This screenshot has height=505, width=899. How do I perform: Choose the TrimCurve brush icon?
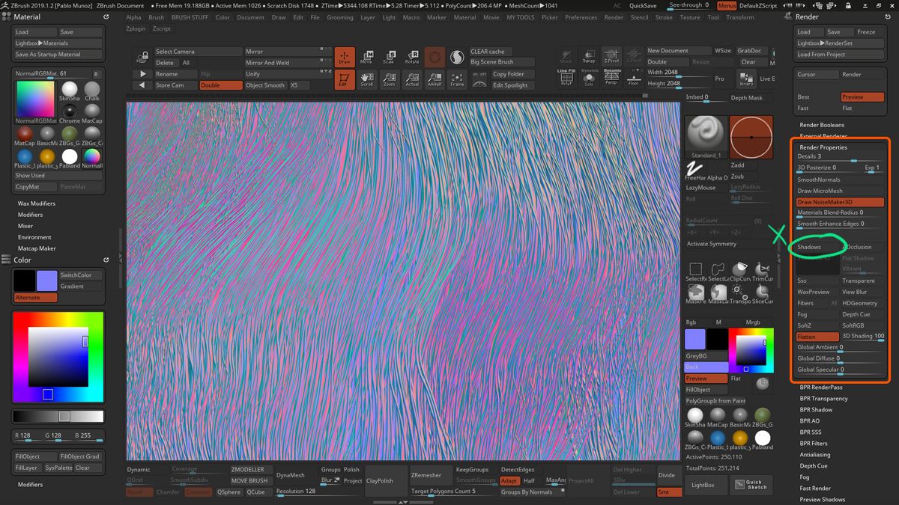click(763, 272)
